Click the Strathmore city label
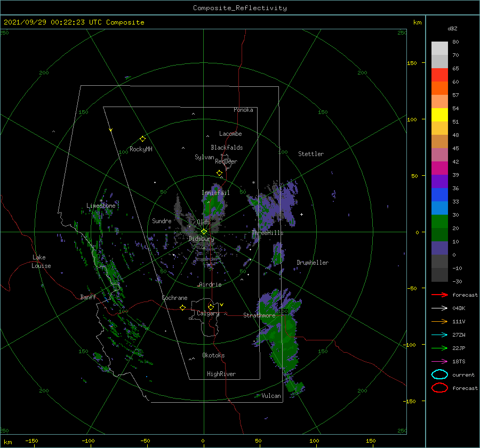The height and width of the screenshot is (448, 480). (x=259, y=315)
